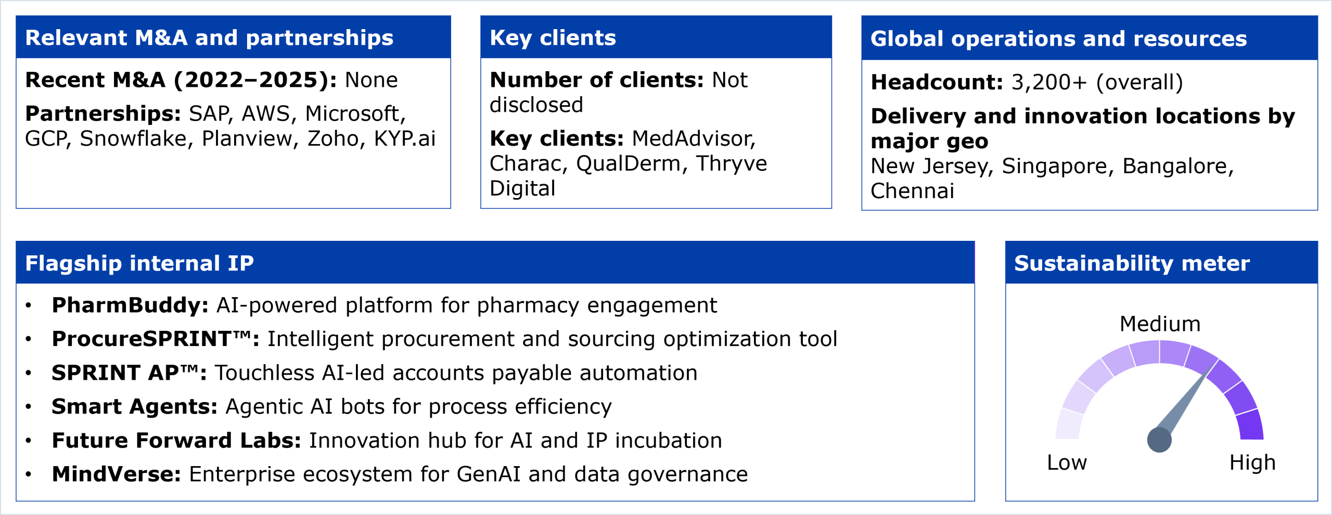Click the Relevant M&A and partnerships header

209,38
